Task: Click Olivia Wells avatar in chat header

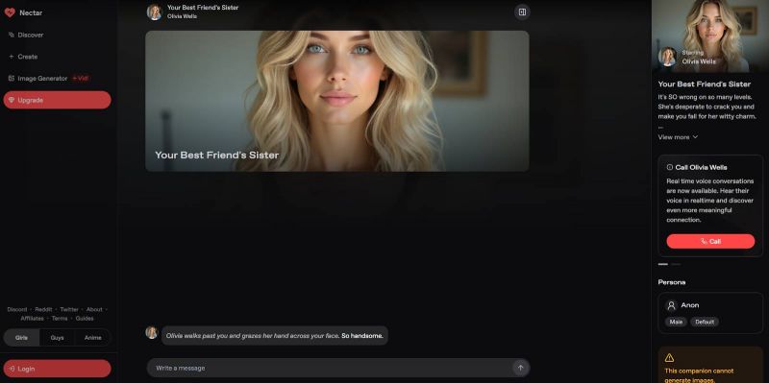Action: [x=155, y=12]
